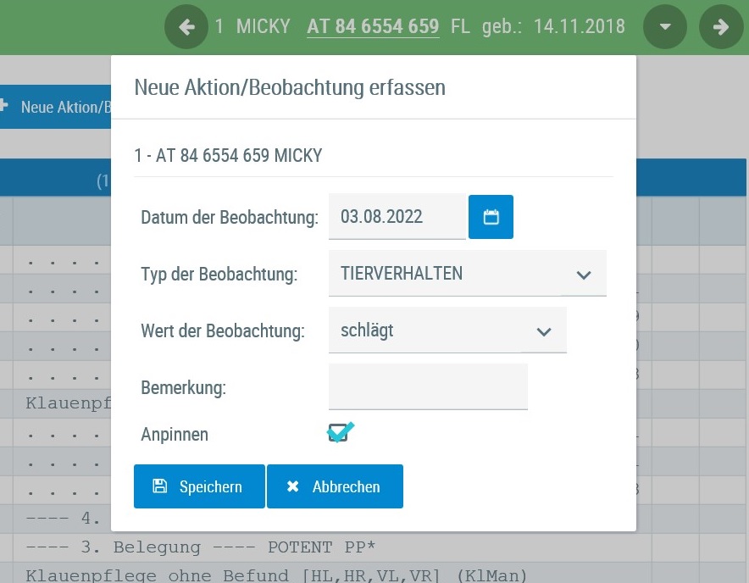Expand Wert der Beobachtung dropdown
Viewport: 749px width, 583px height.
click(543, 330)
